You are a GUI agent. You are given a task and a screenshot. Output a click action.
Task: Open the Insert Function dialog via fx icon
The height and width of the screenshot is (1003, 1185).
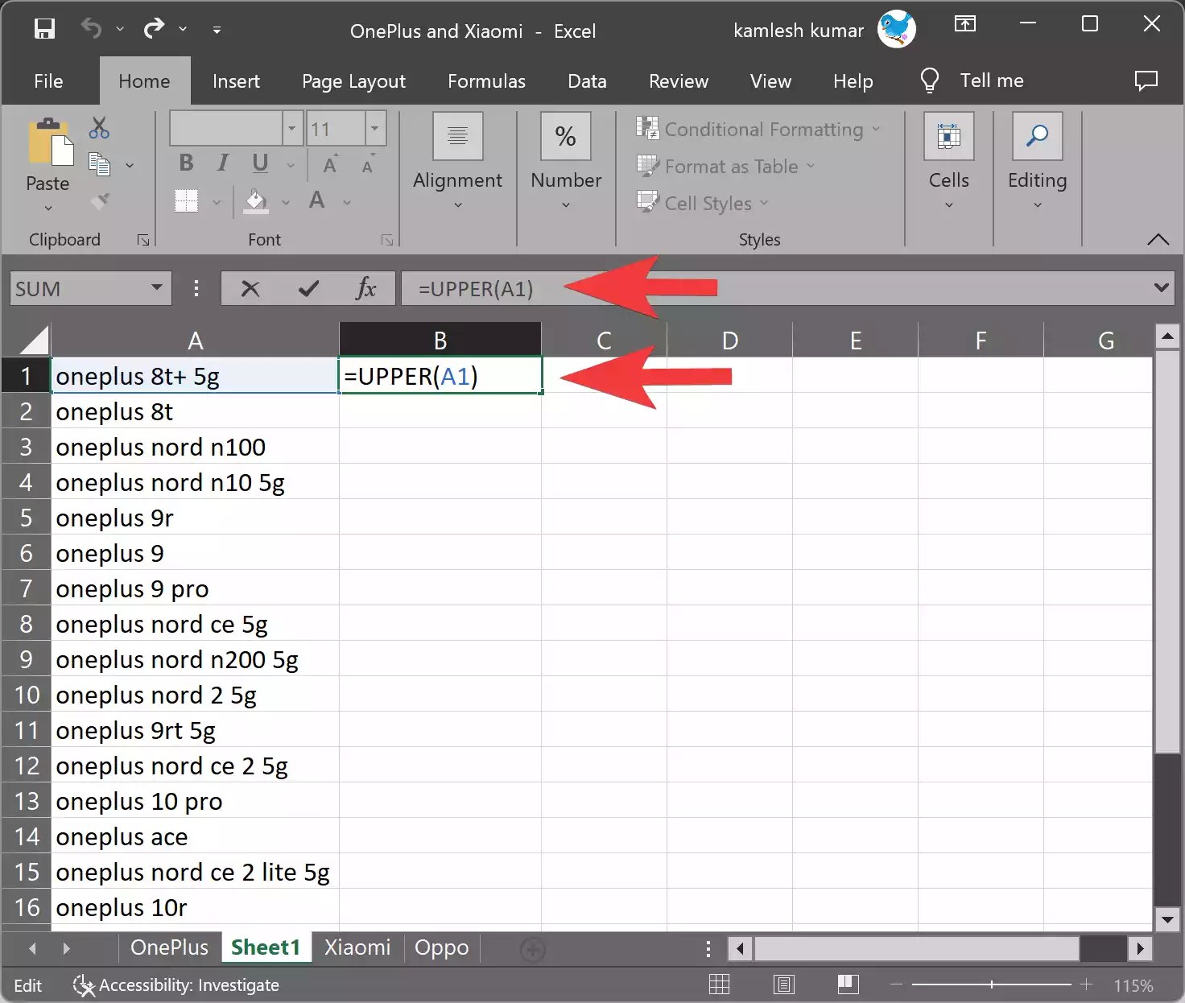[366, 288]
